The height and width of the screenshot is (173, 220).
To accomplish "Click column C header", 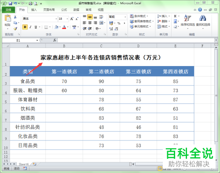I will tap(101, 46).
